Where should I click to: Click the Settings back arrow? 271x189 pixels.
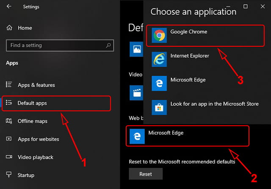click(9, 6)
